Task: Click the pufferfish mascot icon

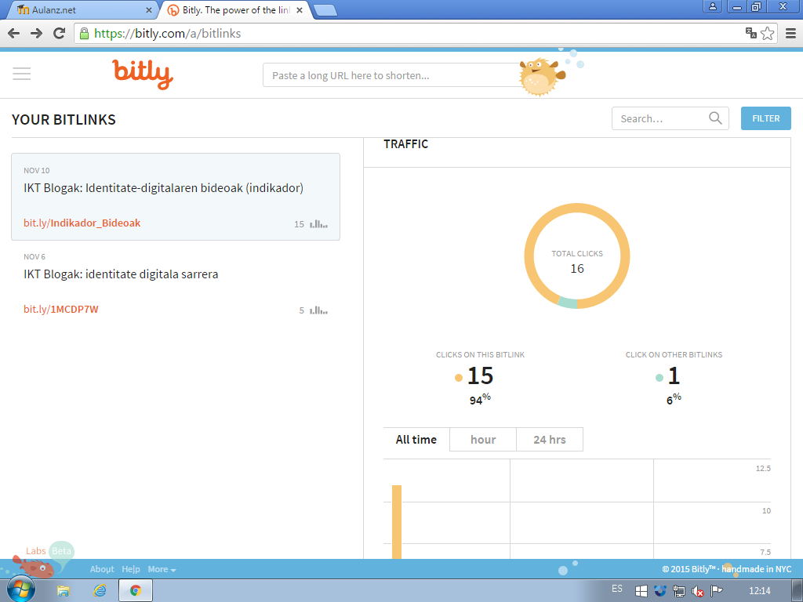Action: [x=542, y=76]
